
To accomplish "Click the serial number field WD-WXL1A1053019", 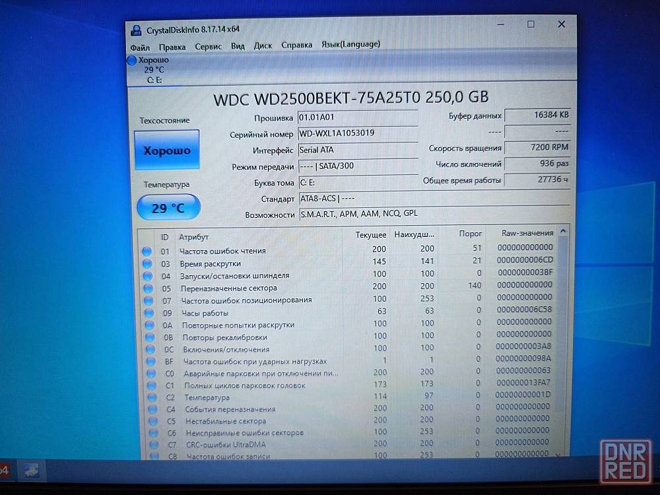I will 357,133.
